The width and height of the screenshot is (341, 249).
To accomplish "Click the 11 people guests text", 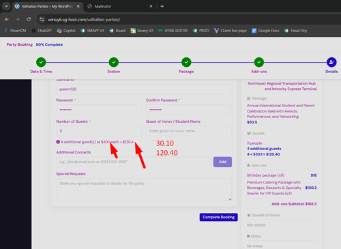I will point(254,143).
